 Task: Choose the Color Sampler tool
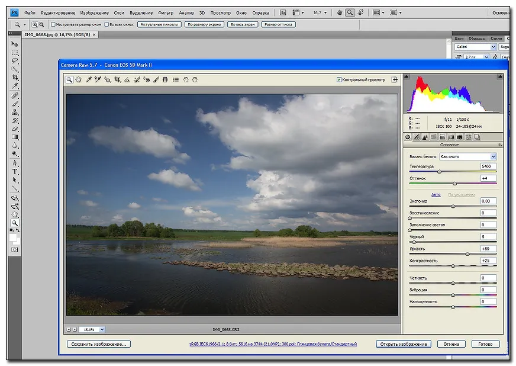[98, 80]
